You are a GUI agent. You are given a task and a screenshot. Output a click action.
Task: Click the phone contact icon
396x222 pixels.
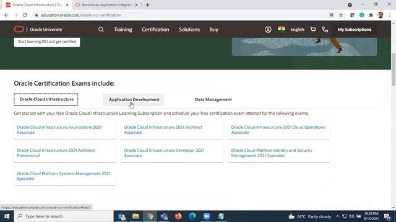click(325, 30)
